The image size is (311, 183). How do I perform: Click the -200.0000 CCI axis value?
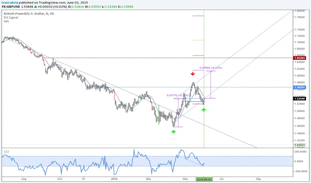pyautogui.click(x=300, y=171)
